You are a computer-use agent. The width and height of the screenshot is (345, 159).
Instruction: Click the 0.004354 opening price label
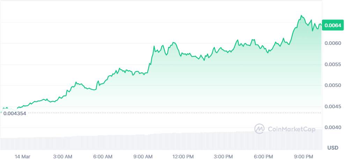click(x=15, y=113)
